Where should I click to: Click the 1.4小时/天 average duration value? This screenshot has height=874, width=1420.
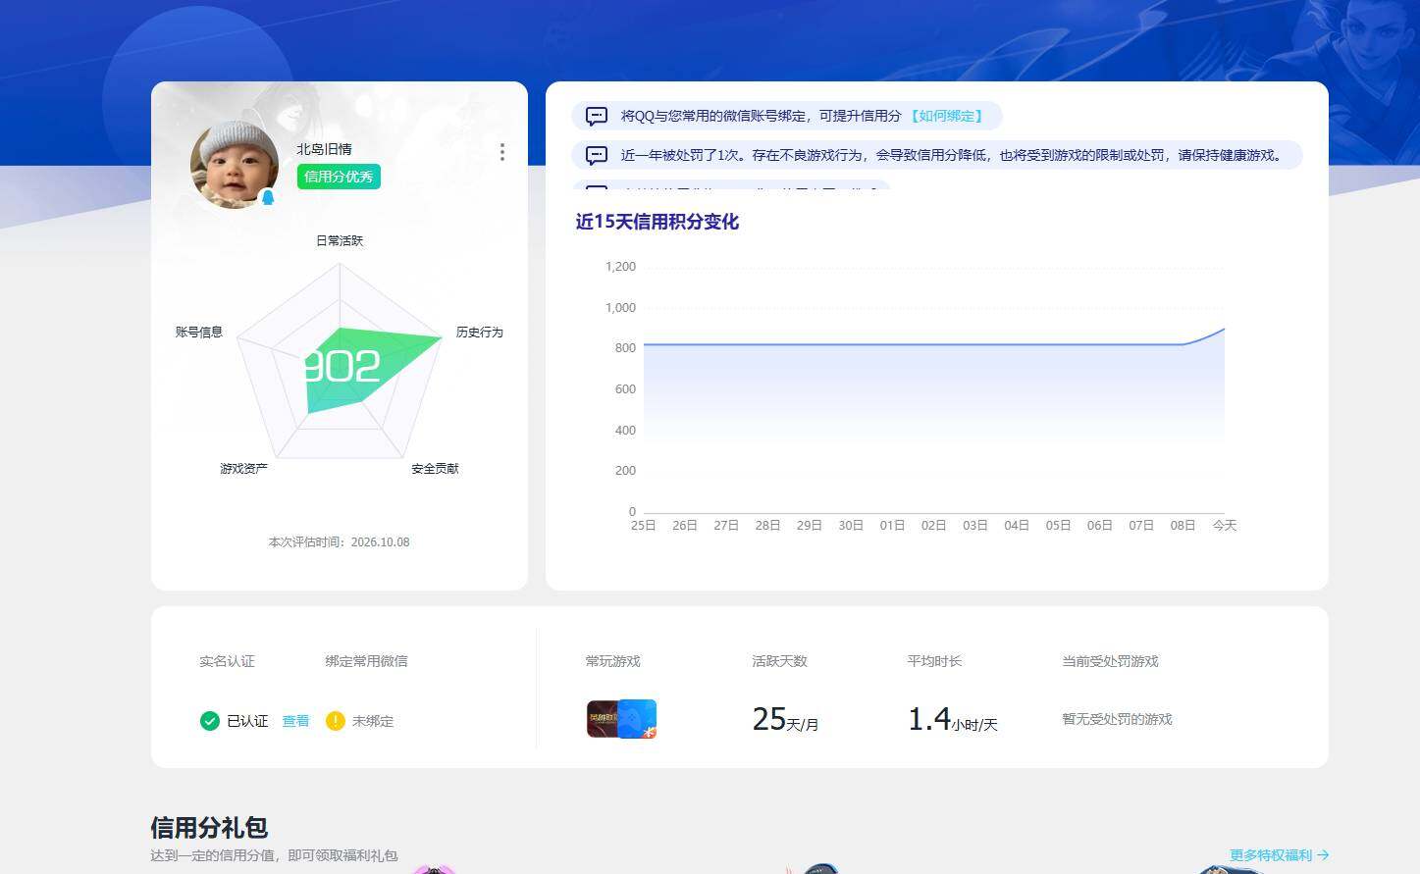tap(952, 720)
